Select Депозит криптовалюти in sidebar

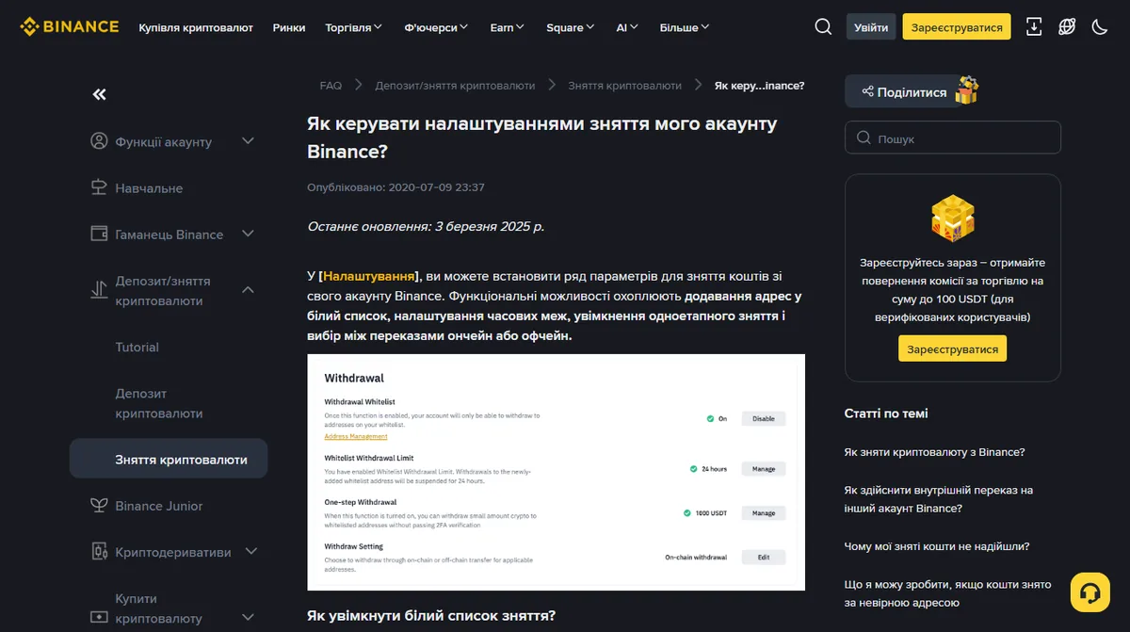[159, 403]
